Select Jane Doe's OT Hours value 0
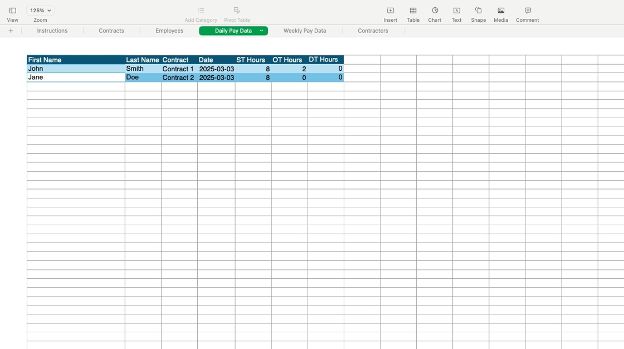This screenshot has height=349, width=624. pos(289,77)
